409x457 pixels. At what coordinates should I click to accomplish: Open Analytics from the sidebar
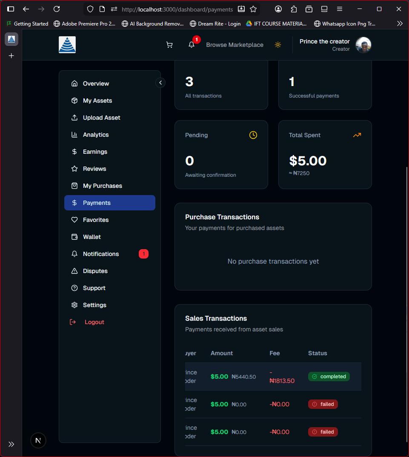point(96,135)
